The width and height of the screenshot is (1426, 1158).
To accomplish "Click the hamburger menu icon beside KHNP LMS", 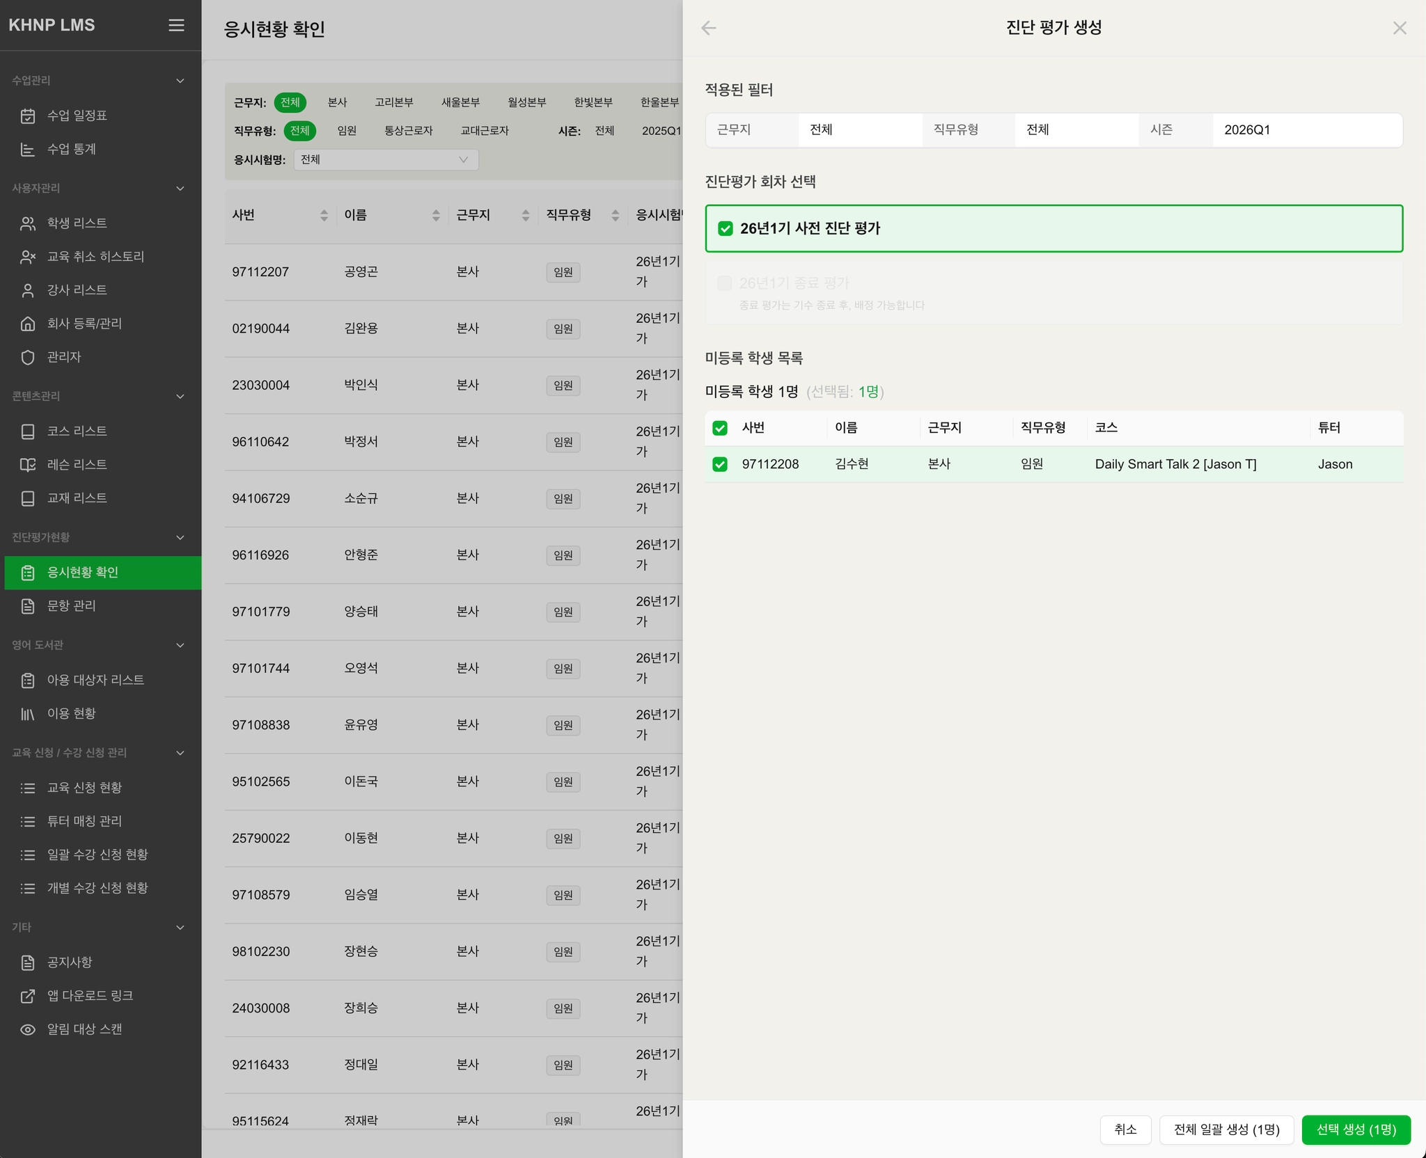I will click(176, 25).
